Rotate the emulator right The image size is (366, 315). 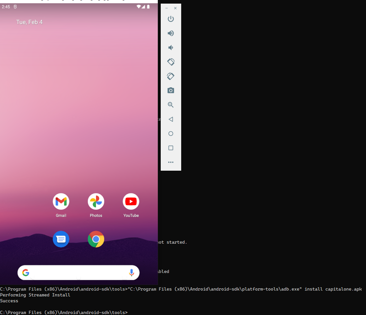170,76
